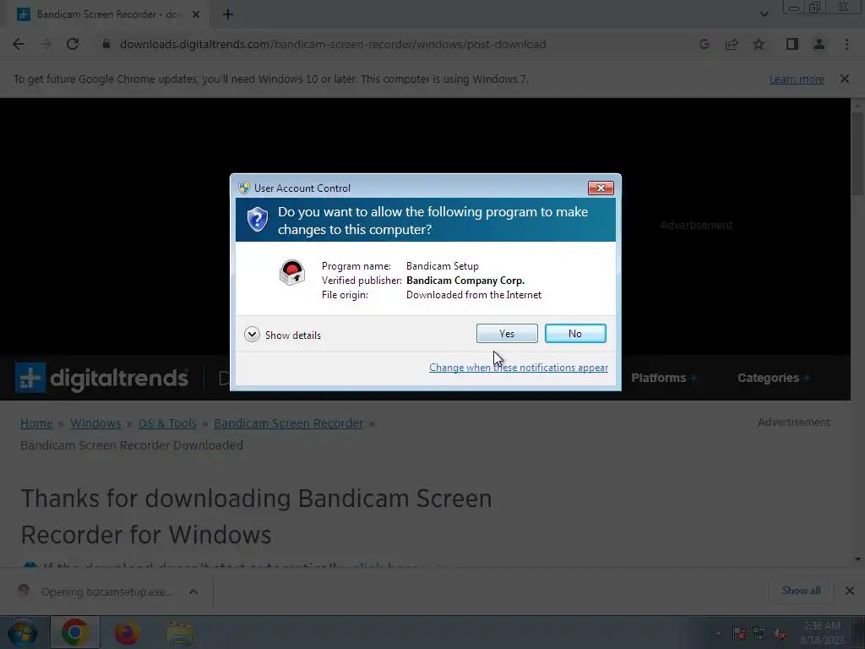The image size is (865, 649).
Task: Expand Show details in the UAC dialog
Action: (x=282, y=335)
